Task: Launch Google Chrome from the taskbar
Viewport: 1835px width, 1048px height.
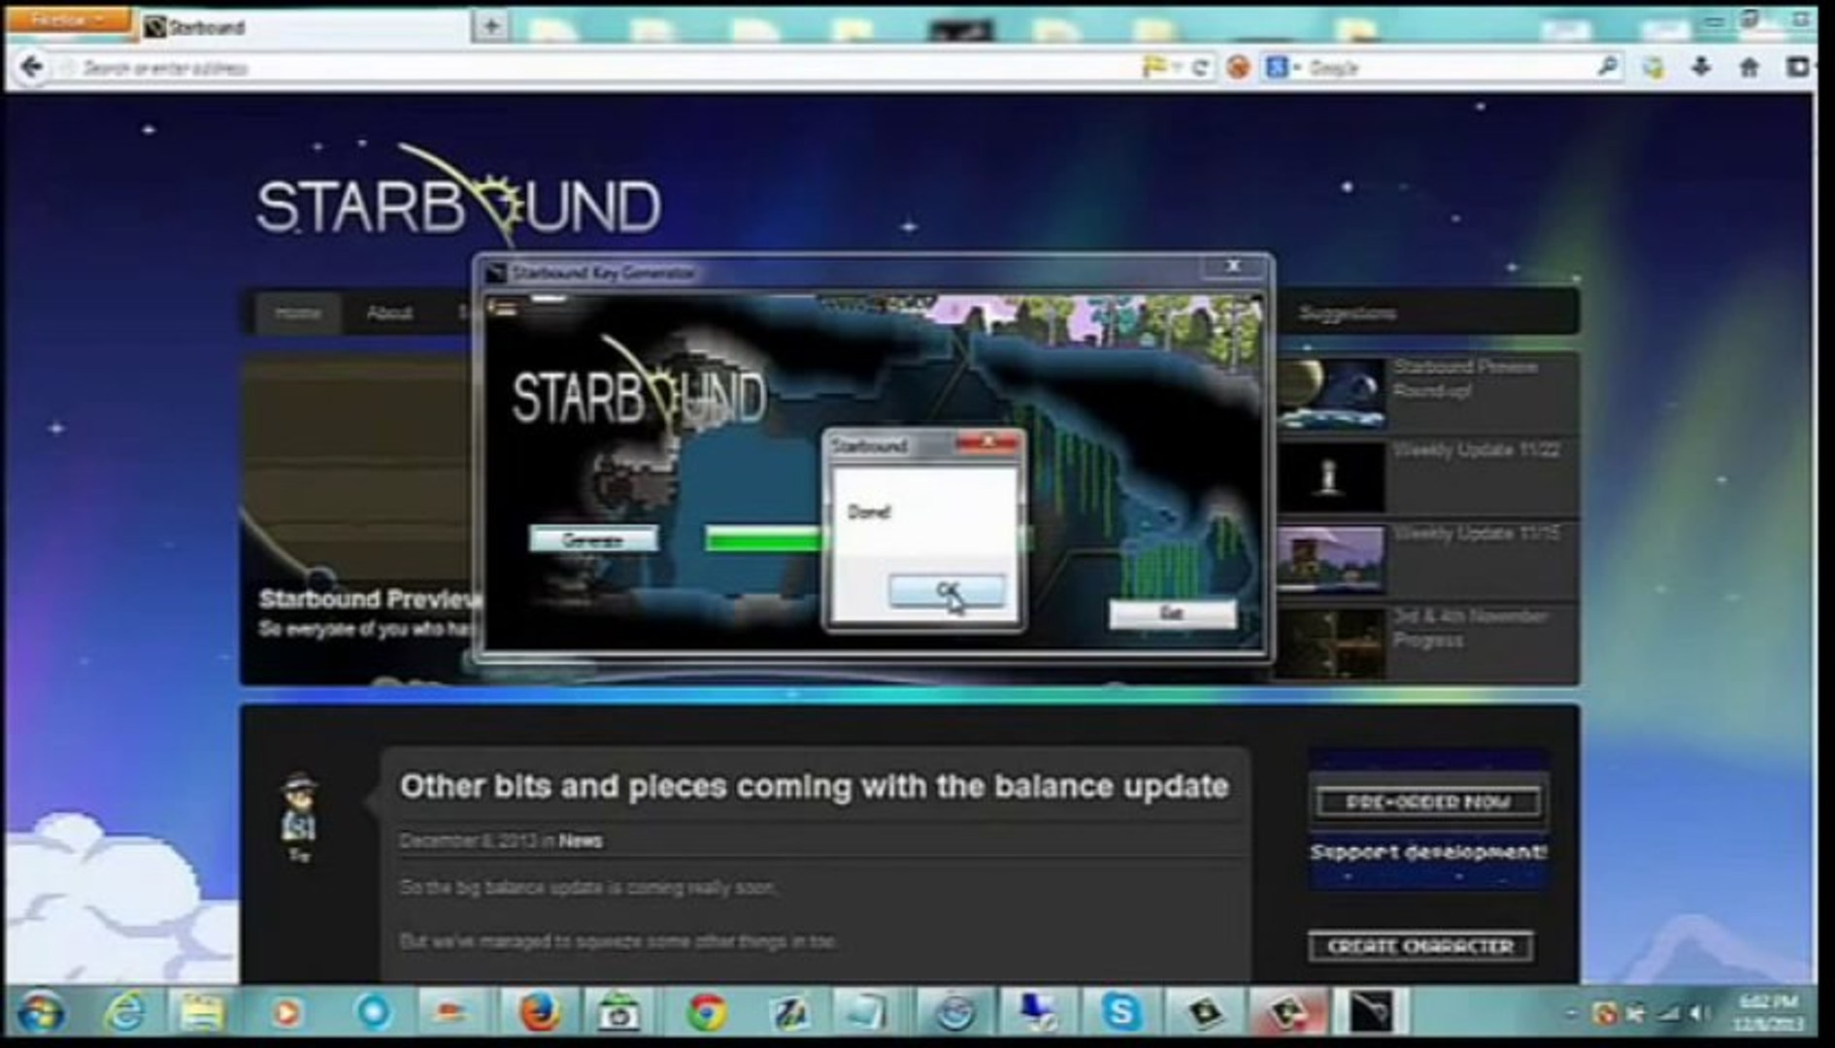Action: 707,1013
